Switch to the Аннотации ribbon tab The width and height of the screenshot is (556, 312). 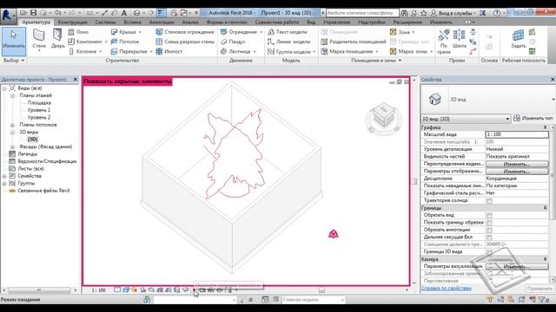click(162, 22)
